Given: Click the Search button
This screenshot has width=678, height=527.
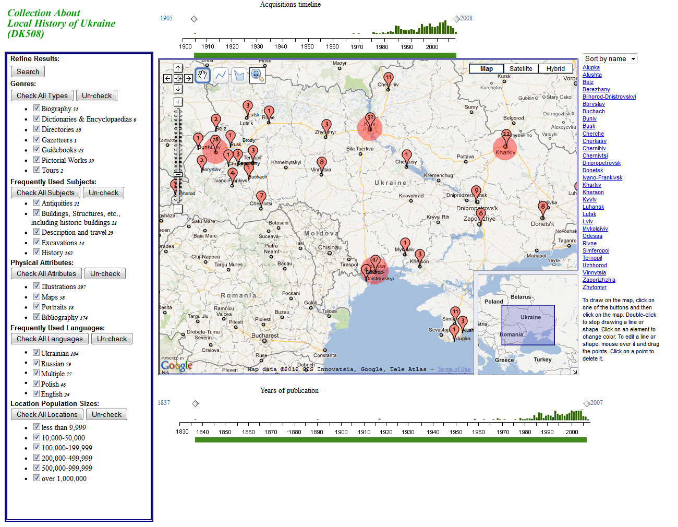Looking at the screenshot, I should 28,71.
